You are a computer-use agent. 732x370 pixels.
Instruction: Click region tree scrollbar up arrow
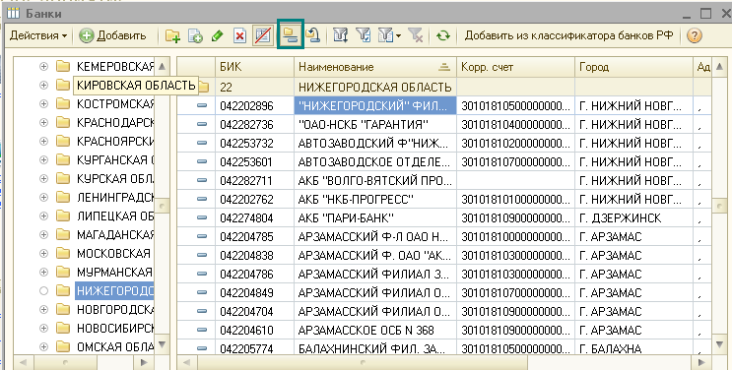click(162, 66)
